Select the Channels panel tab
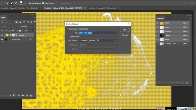This screenshot has height=110, width=196. (160, 18)
